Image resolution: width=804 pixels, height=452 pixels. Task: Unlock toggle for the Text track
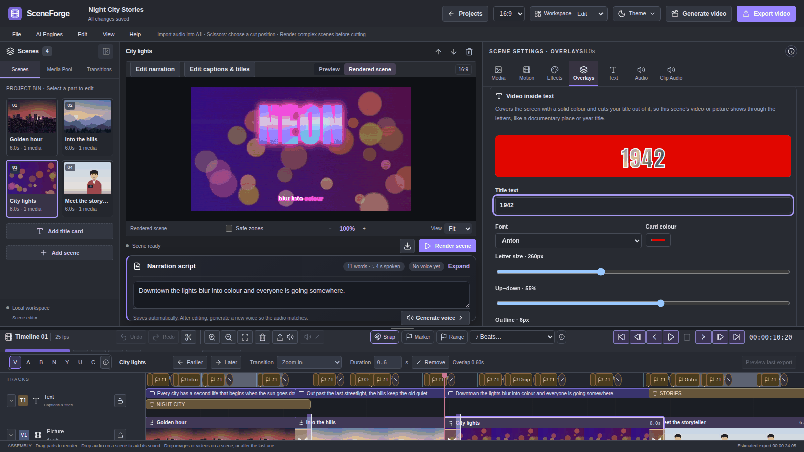coord(120,401)
